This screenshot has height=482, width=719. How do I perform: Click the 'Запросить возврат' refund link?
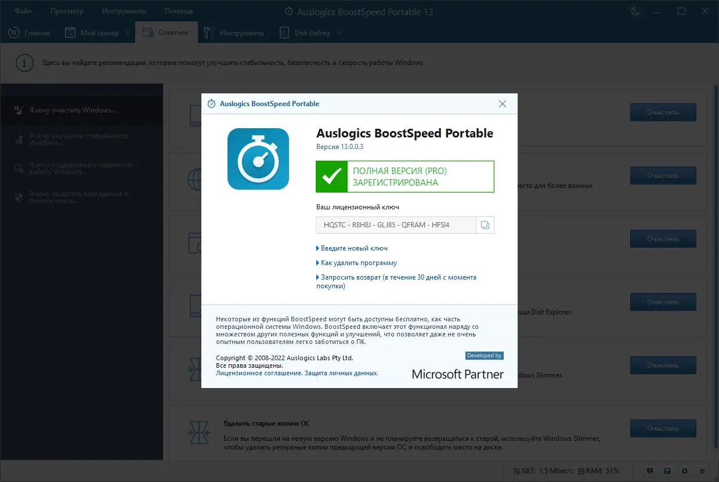pyautogui.click(x=396, y=281)
